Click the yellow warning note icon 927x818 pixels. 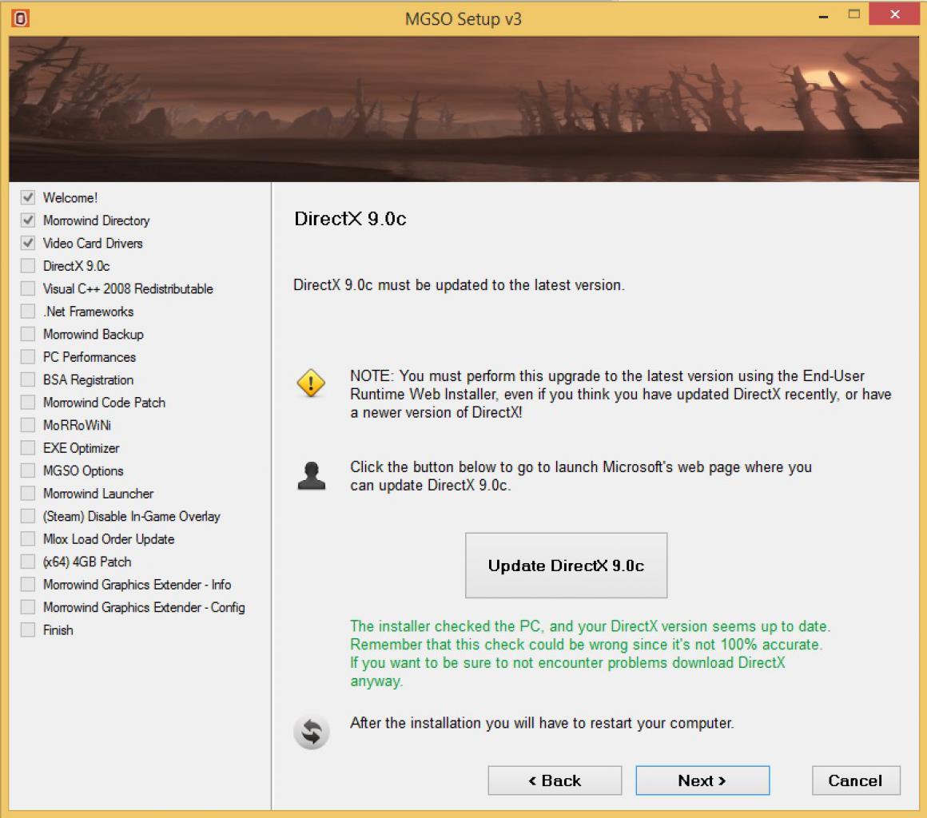pyautogui.click(x=311, y=383)
